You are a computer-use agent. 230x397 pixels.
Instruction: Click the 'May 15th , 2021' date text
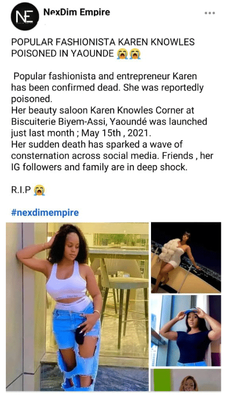tap(115, 133)
